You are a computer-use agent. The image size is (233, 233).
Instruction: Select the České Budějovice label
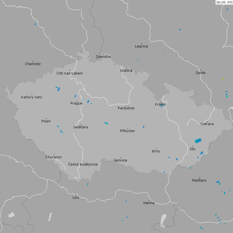click(83, 164)
